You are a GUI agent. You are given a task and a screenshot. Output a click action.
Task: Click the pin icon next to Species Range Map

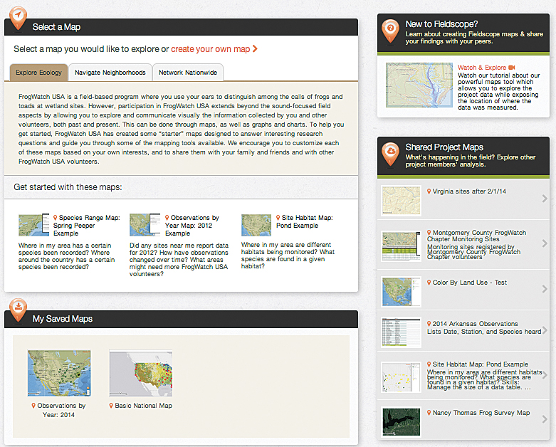(x=55, y=217)
